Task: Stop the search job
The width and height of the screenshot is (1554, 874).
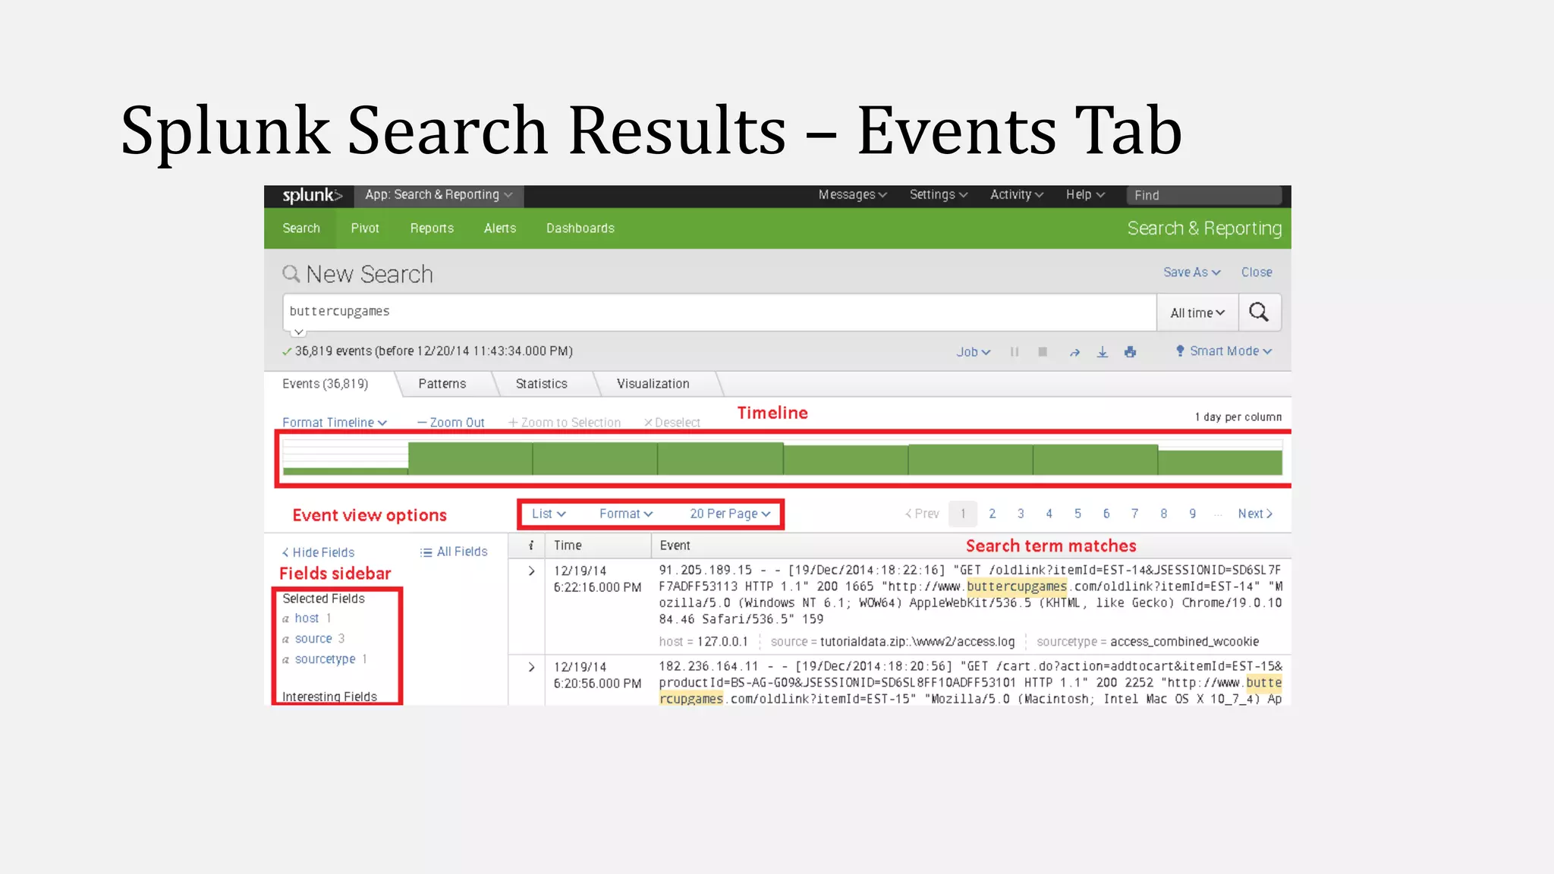Action: pyautogui.click(x=1043, y=352)
